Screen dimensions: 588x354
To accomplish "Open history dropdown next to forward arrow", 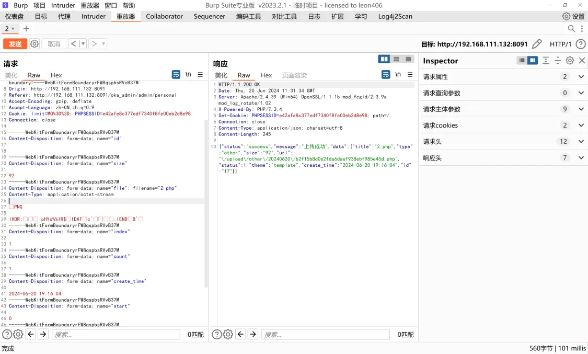I will 103,44.
